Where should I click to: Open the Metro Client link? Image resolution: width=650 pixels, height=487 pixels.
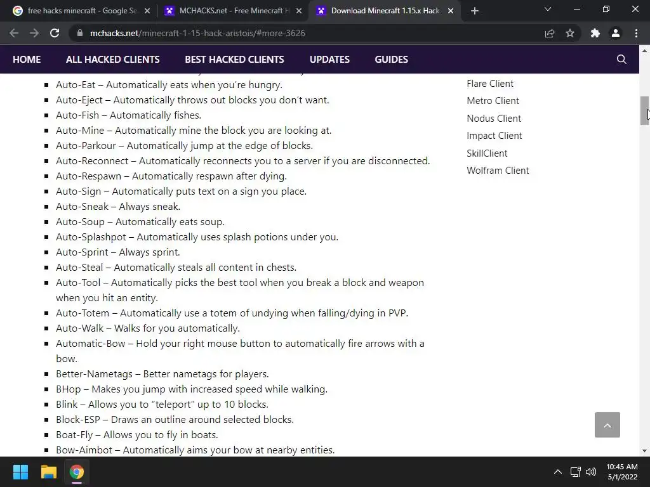tap(493, 101)
